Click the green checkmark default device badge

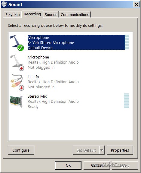tap(20, 48)
